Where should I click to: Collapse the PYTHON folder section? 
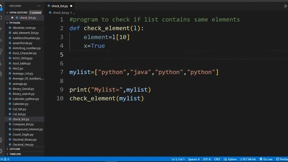click(7, 23)
